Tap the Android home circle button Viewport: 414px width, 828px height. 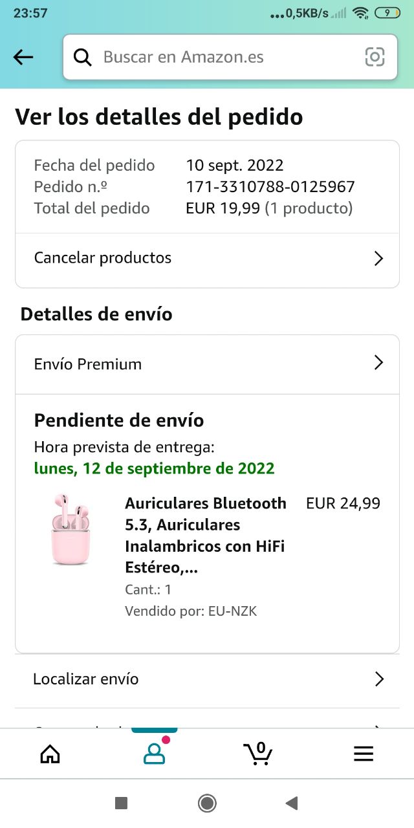(x=207, y=803)
